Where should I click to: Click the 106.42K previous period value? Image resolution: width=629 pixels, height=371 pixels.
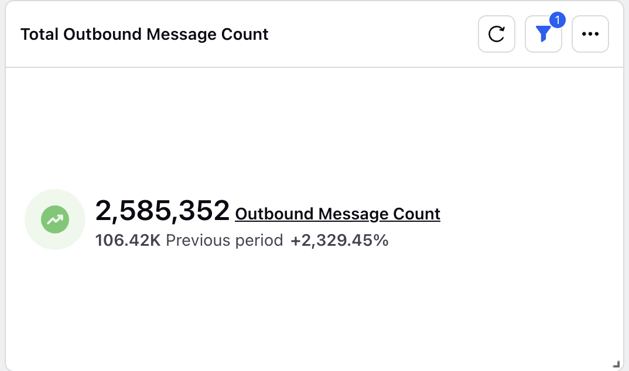coord(128,241)
